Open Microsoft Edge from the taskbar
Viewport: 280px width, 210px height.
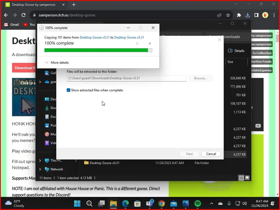tap(125, 203)
